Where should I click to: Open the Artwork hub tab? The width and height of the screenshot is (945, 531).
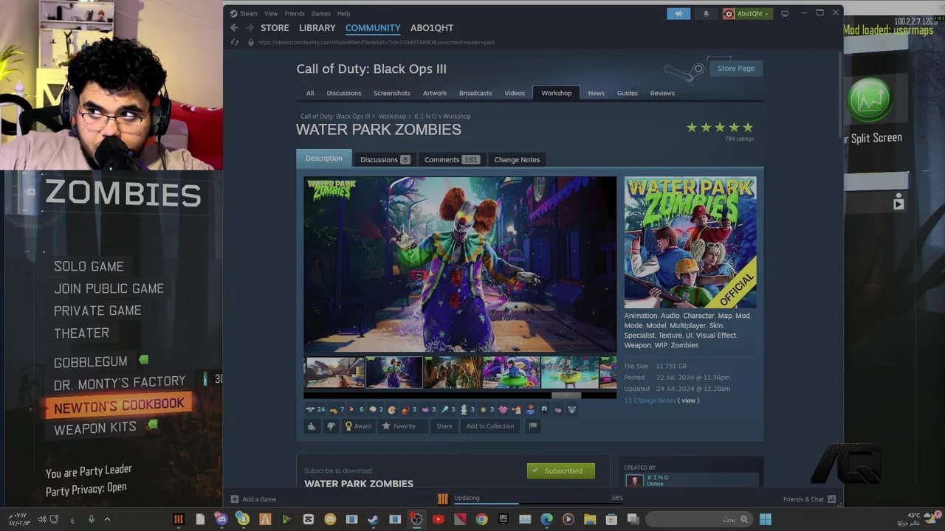point(434,93)
